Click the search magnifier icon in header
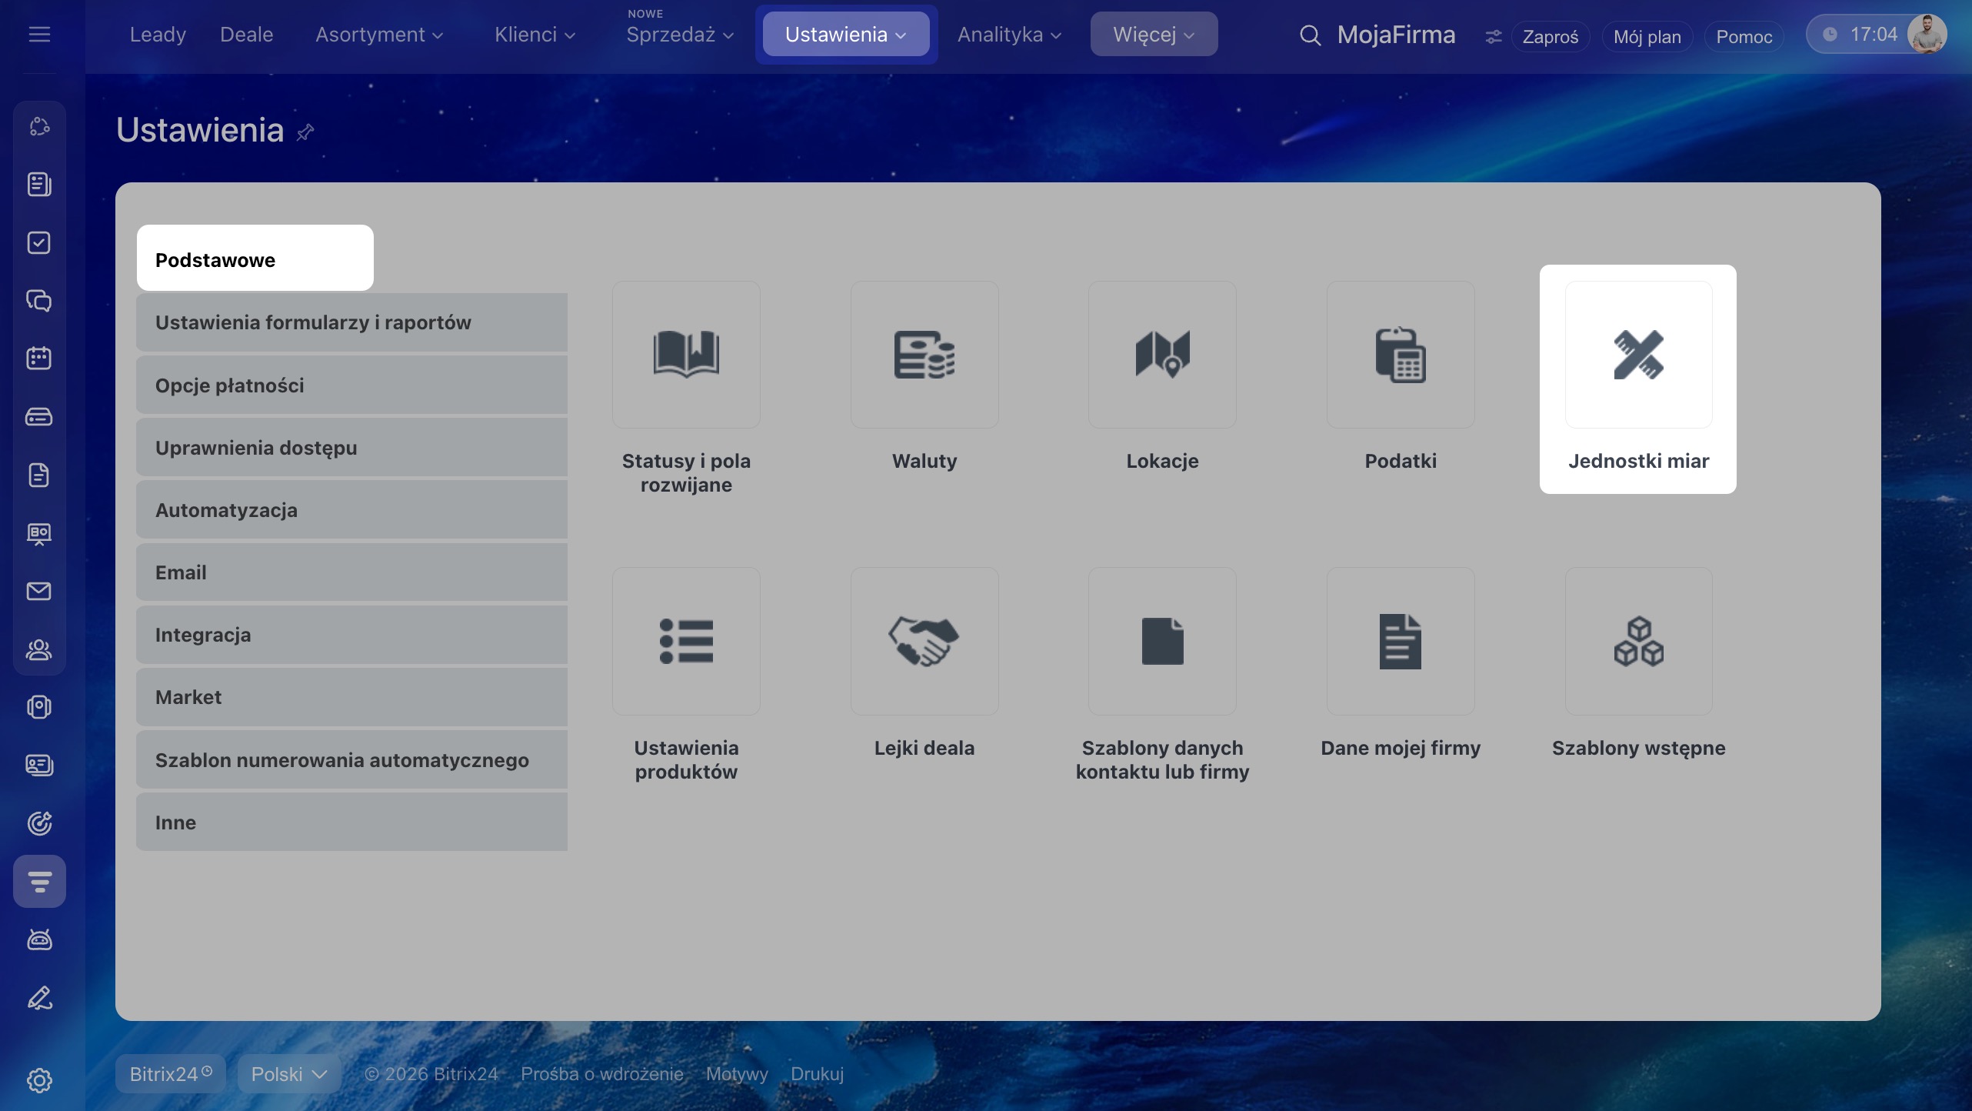1972x1111 pixels. pyautogui.click(x=1310, y=35)
